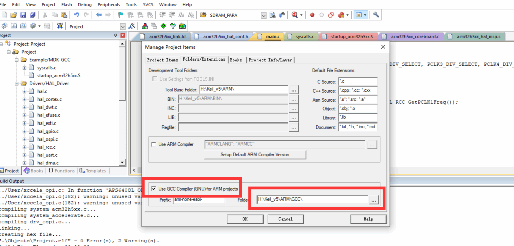
Task: Click the Batch Build icon
Action: [33, 26]
